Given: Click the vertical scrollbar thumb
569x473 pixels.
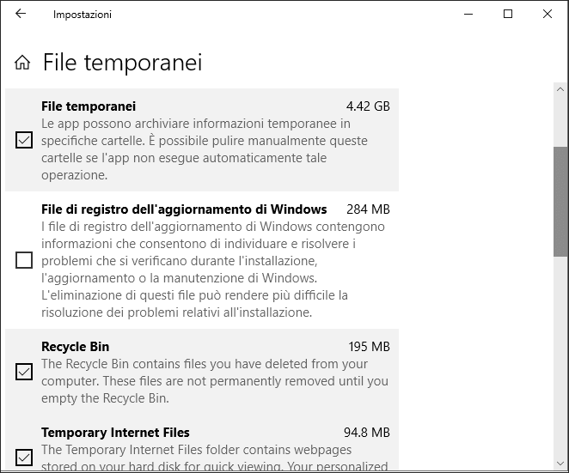Looking at the screenshot, I should (561, 201).
